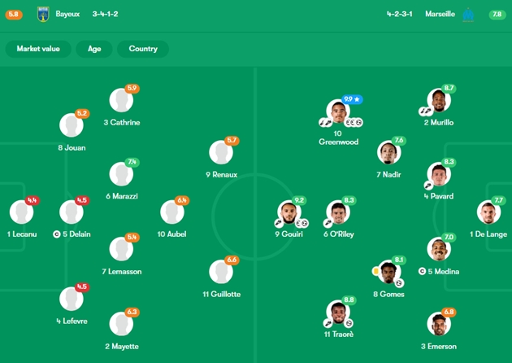Image resolution: width=512 pixels, height=363 pixels.
Task: Open Greenwood's 9.9 star rating badge
Action: tap(352, 99)
